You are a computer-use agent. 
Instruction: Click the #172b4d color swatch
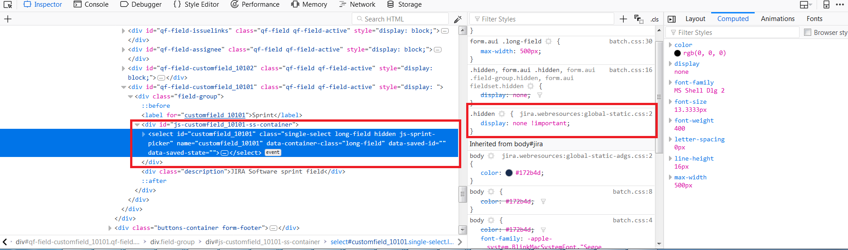tap(509, 173)
